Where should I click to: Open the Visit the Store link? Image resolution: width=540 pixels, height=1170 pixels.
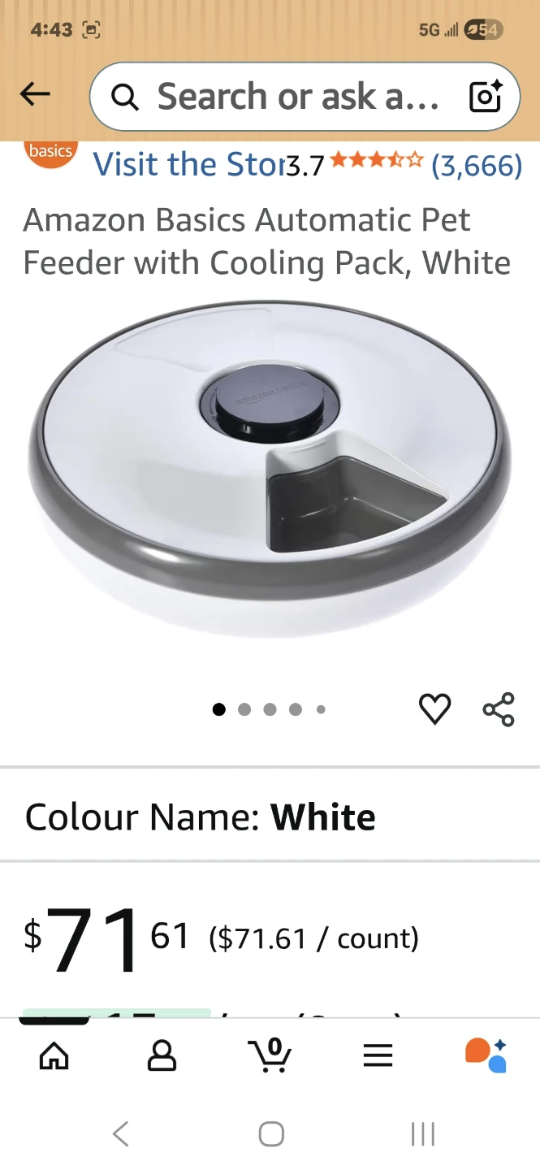tap(188, 164)
